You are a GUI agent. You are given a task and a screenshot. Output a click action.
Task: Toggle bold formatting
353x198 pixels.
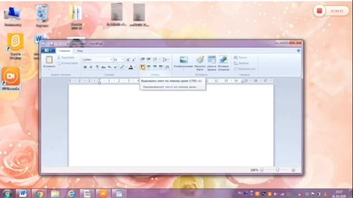click(85, 67)
